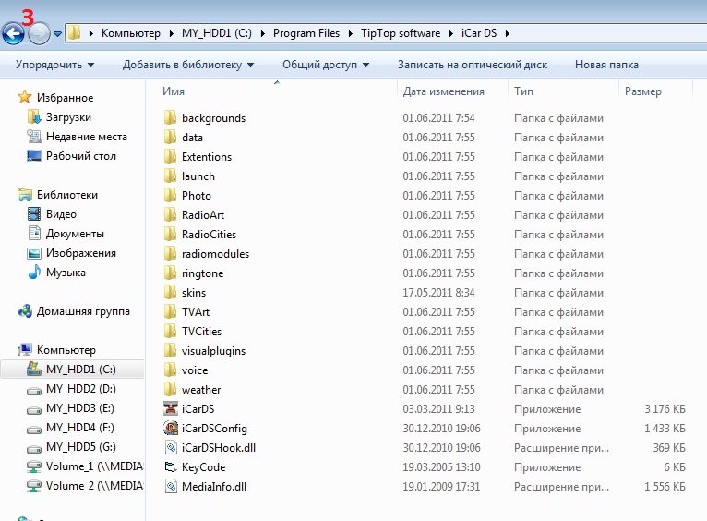Open the Упорядочить dropdown menu
Image resolution: width=707 pixels, height=521 pixels.
pos(54,65)
